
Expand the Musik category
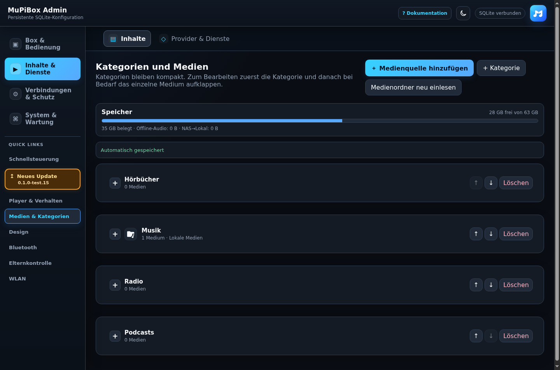click(x=115, y=234)
